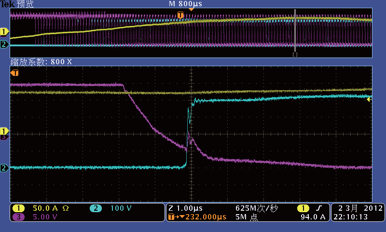386x232 pixels.
Task: Click the channel 1 ground marker in zoom window
Action: (4, 131)
